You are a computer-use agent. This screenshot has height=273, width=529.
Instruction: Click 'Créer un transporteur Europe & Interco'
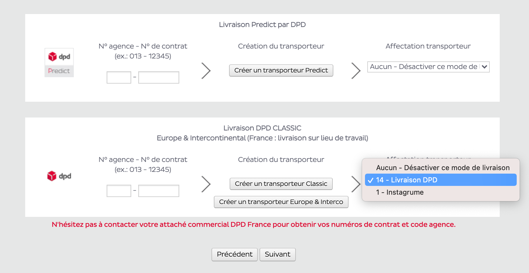[x=281, y=202]
